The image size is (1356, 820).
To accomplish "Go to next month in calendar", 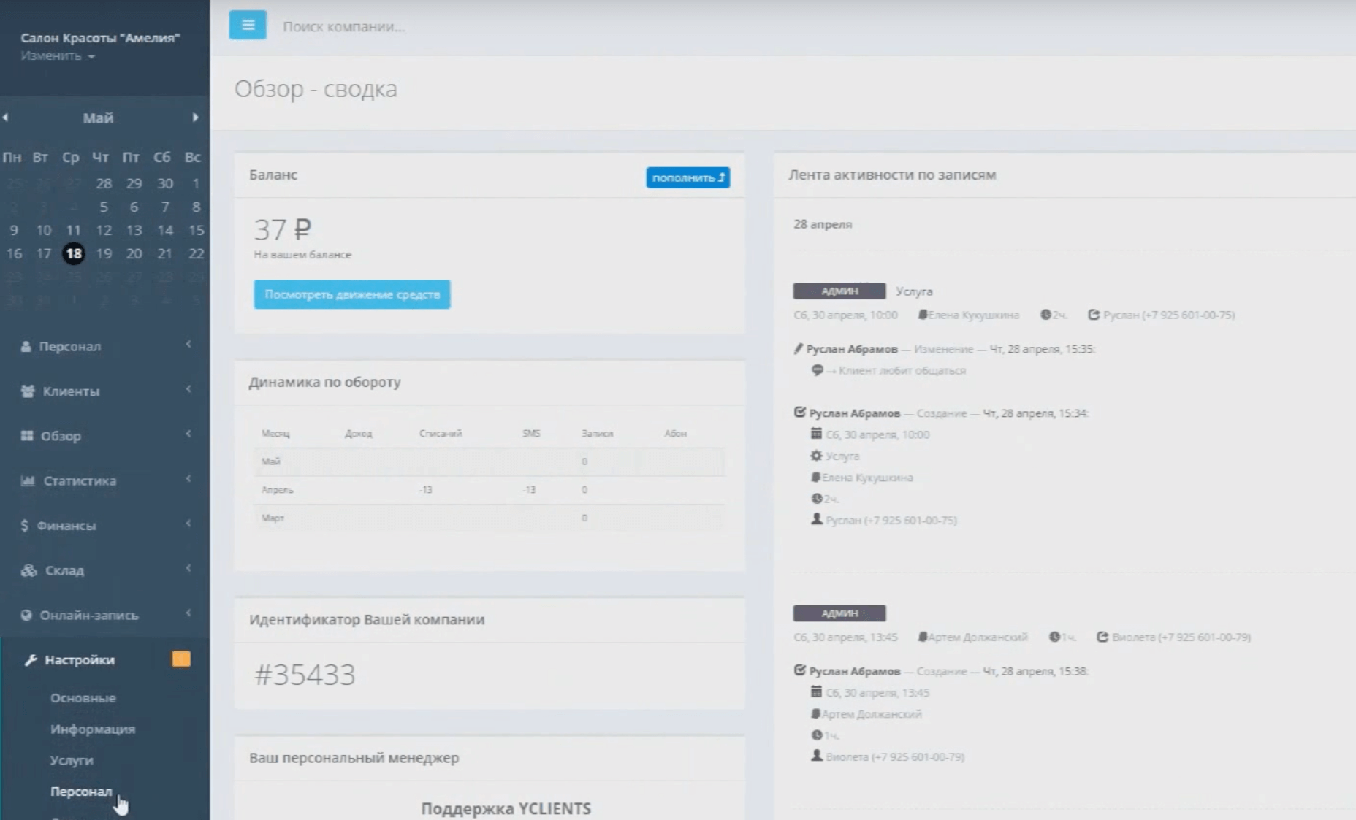I will coord(195,118).
